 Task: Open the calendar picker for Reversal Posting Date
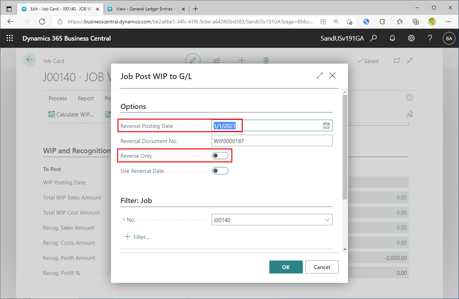click(x=326, y=125)
